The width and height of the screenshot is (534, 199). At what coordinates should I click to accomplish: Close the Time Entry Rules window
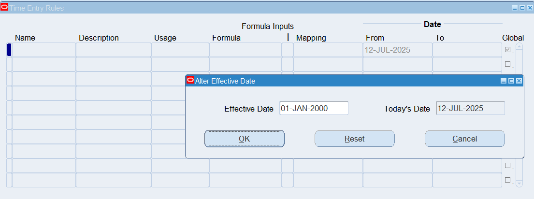[529, 8]
